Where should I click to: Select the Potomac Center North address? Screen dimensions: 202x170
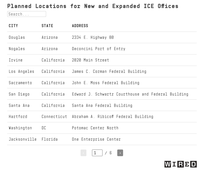95,128
